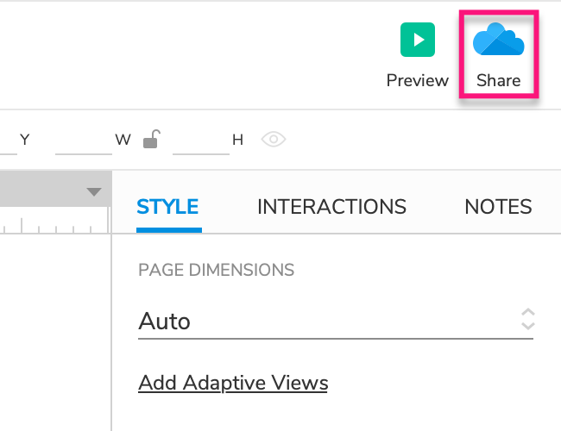
Task: Click the Share text label
Action: click(x=499, y=81)
